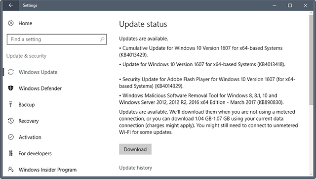Viewport: 316px width, 179px height.
Task: Click the Cumulative Update KB4013429 entry
Action: pyautogui.click(x=201, y=51)
